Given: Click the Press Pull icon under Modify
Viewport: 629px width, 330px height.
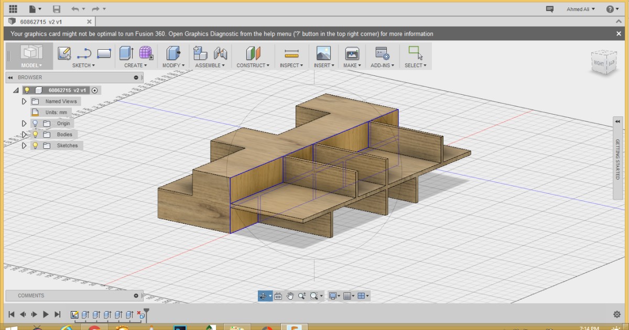Looking at the screenshot, I should coord(173,52).
